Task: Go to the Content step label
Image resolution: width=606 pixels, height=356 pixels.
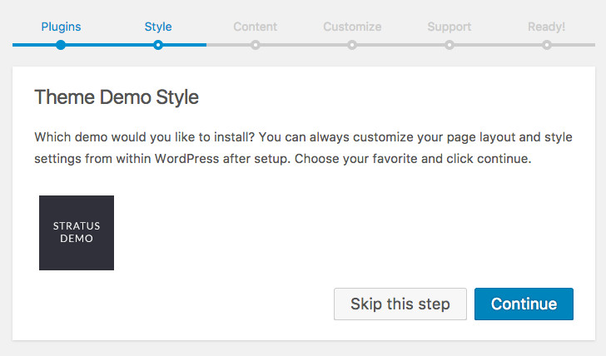Action: pos(255,27)
